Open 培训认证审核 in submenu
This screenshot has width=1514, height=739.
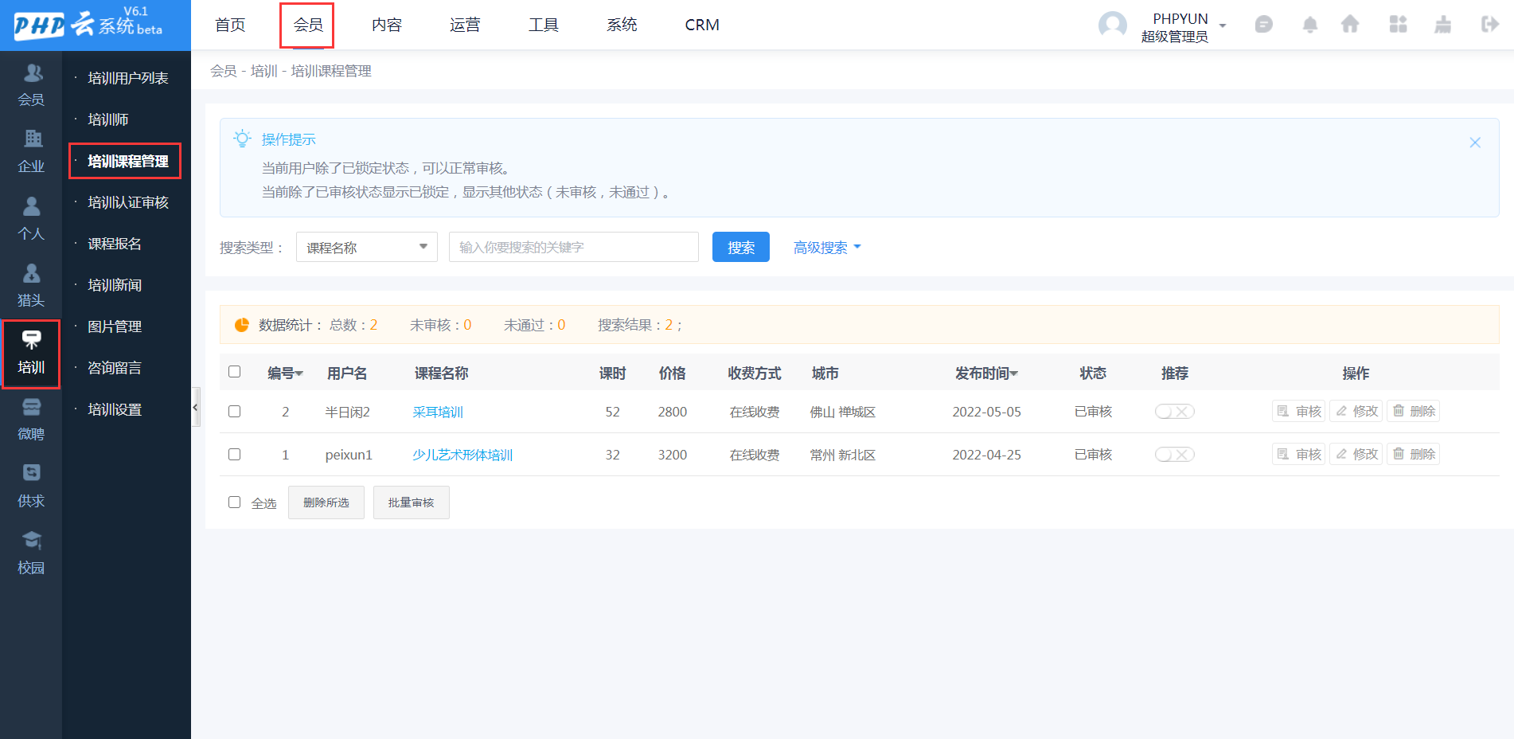[127, 202]
